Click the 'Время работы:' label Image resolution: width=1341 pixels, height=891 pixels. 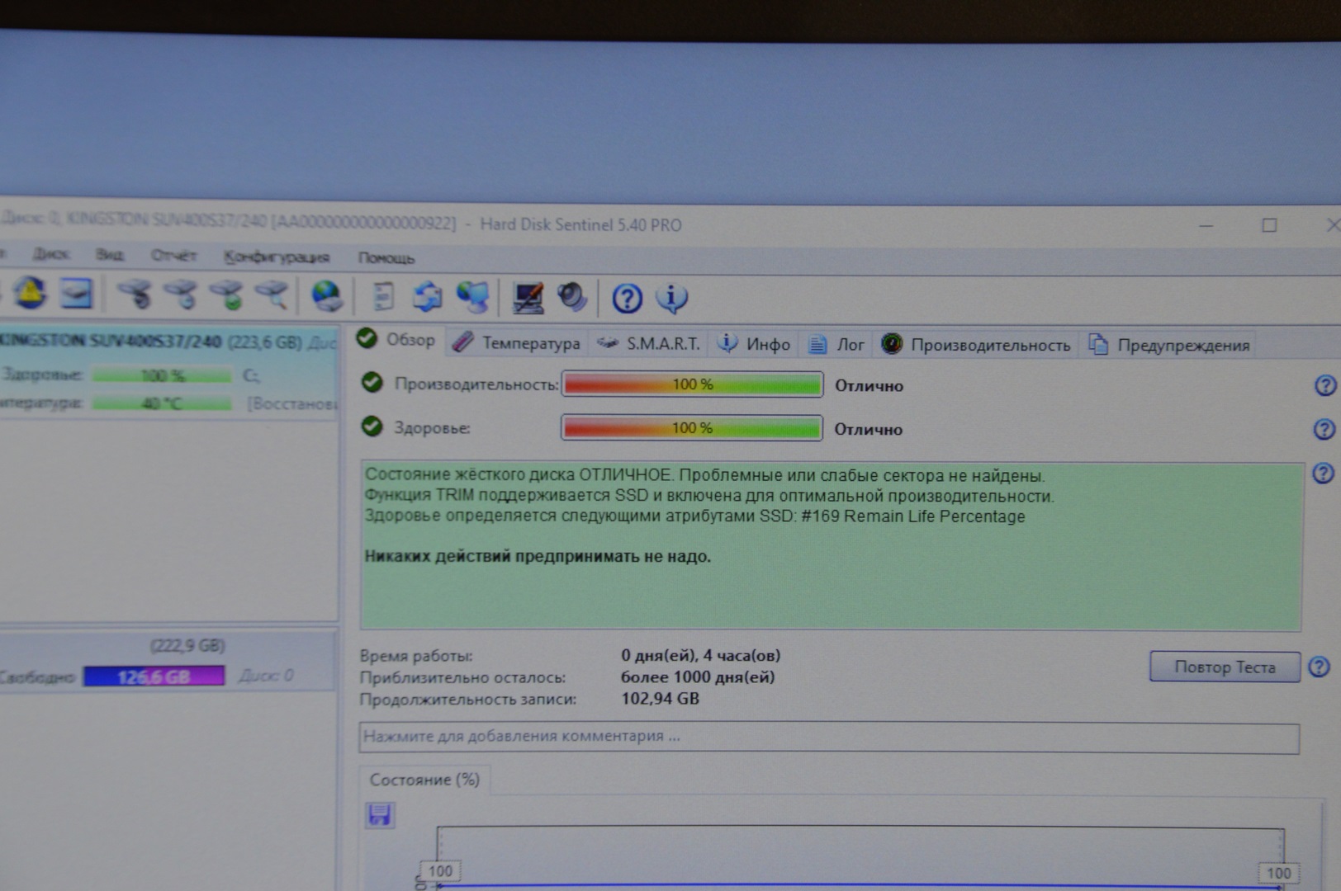coord(416,657)
